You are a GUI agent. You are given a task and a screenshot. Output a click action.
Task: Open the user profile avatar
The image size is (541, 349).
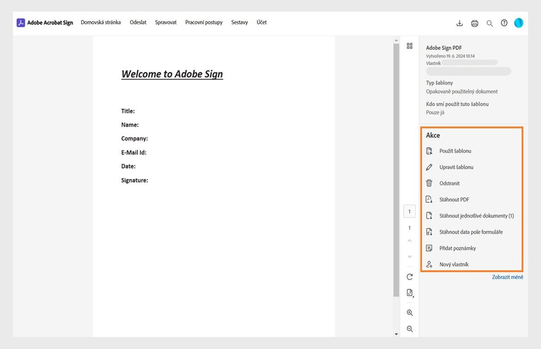click(519, 23)
